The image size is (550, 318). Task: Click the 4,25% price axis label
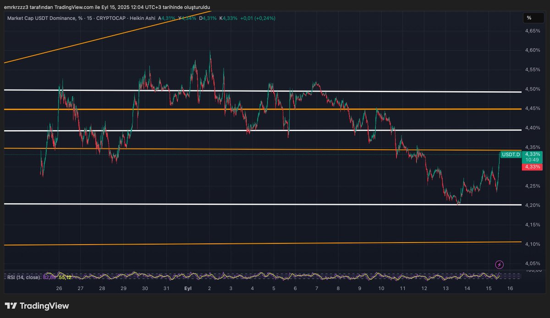(x=532, y=186)
